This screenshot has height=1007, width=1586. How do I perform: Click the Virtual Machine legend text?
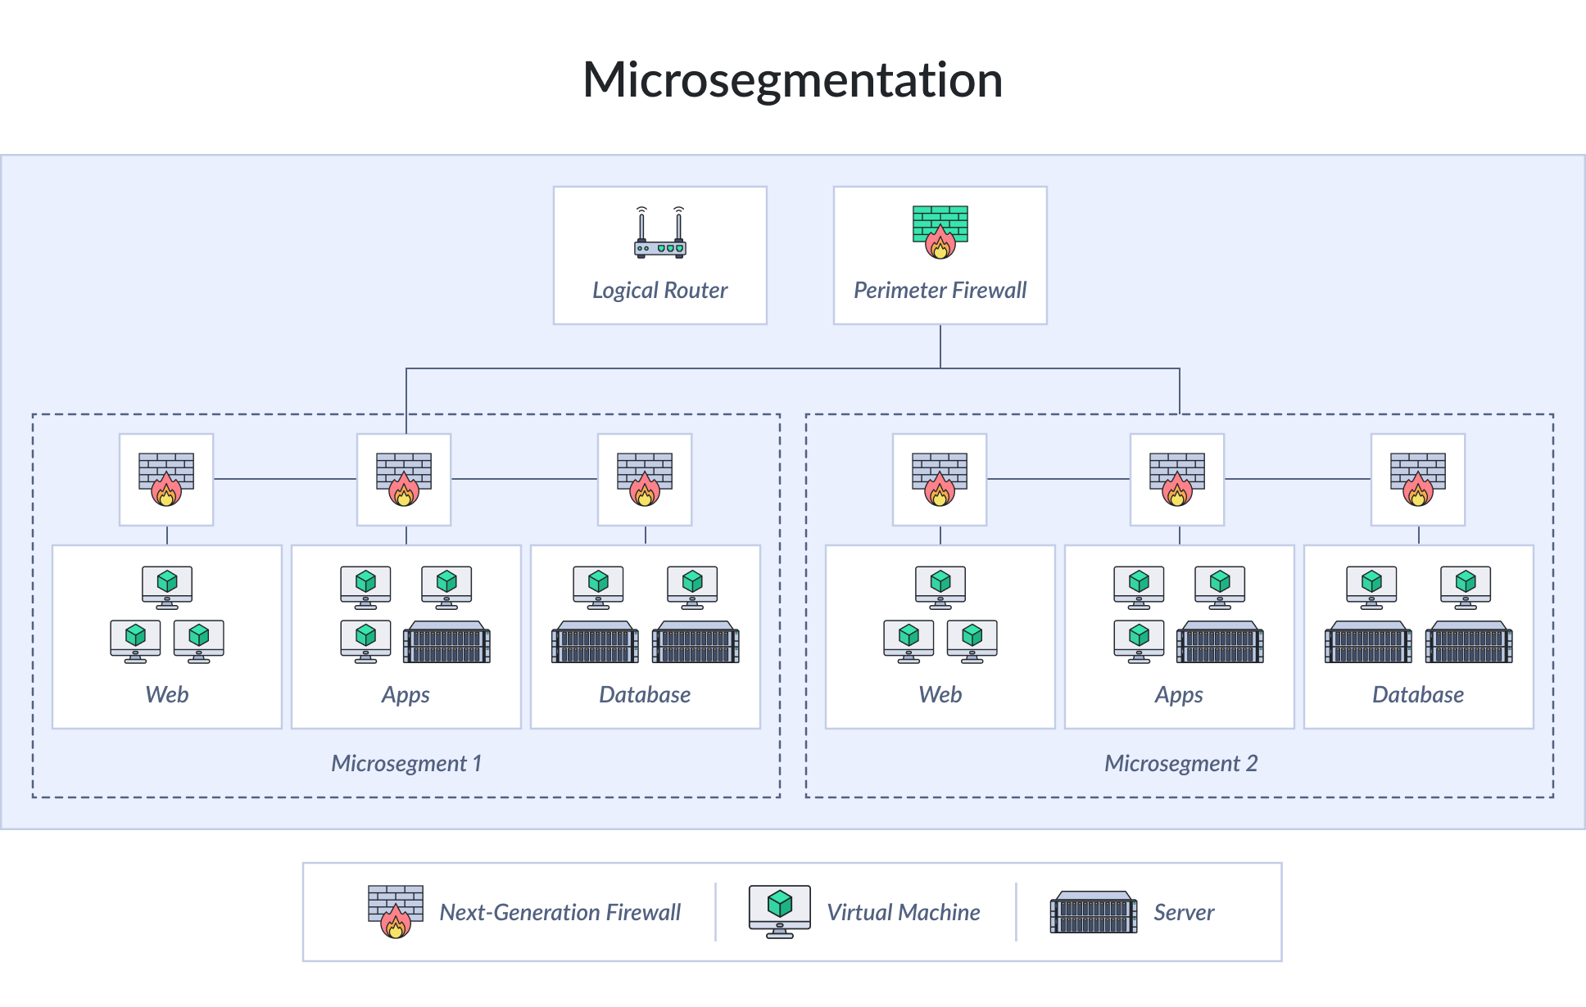[904, 913]
